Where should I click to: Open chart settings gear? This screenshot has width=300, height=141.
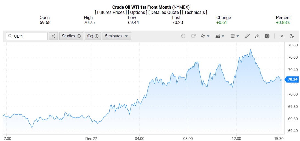click(267, 36)
